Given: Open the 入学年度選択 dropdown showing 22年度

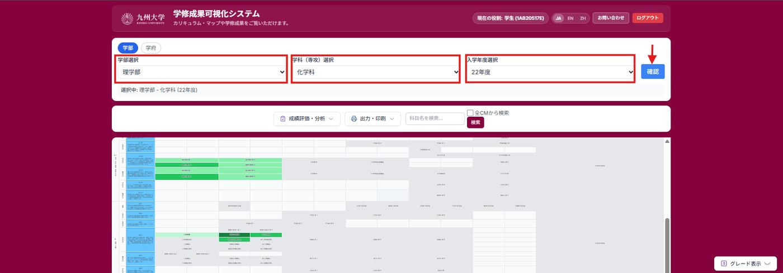Looking at the screenshot, I should tap(550, 72).
